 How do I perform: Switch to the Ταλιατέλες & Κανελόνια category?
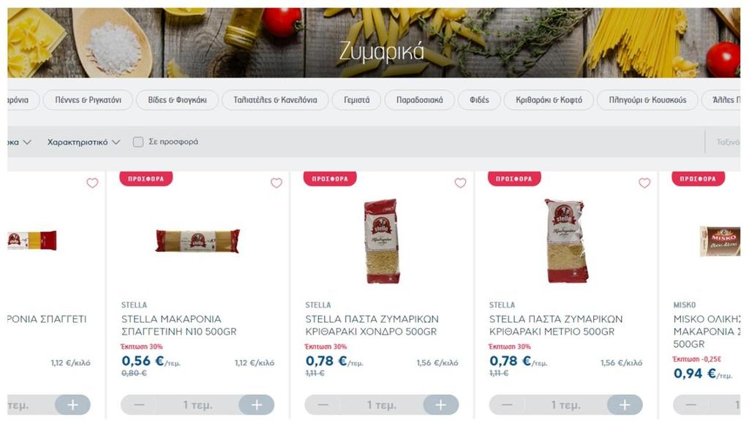pyautogui.click(x=275, y=100)
